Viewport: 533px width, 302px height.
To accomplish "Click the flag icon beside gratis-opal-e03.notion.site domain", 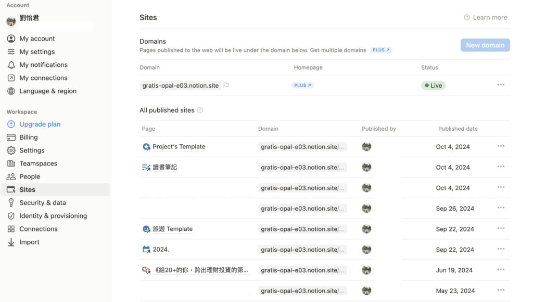I will coord(226,86).
